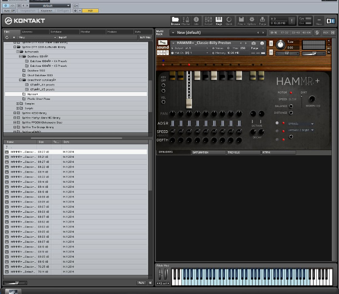This screenshot has width=339, height=294.
Task: Open the Files disk menu
Action: click(241, 21)
